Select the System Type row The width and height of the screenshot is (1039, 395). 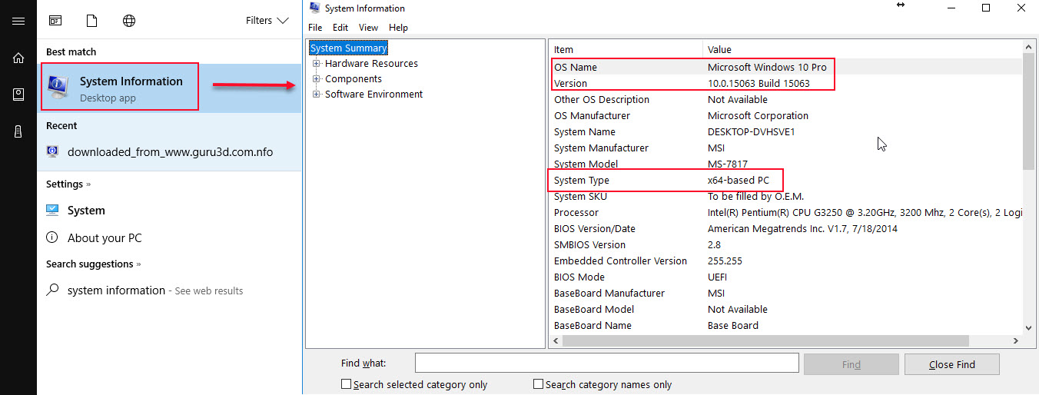(x=786, y=180)
